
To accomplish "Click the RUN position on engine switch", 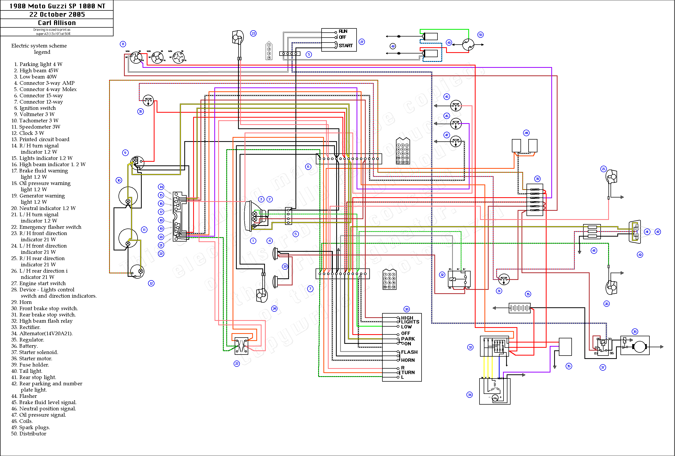I will coord(343,31).
